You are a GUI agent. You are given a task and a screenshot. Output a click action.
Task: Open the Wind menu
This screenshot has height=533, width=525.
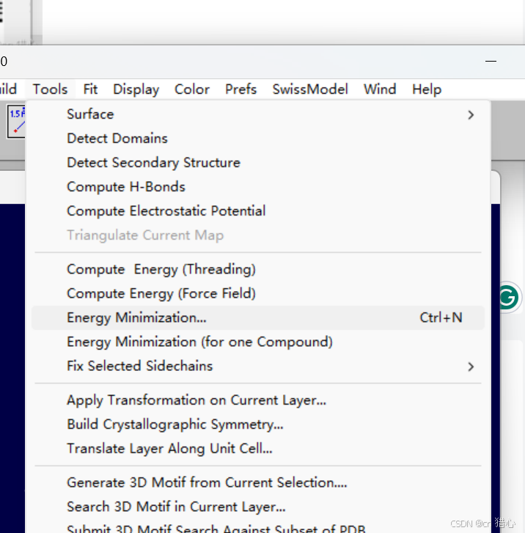[x=380, y=89]
